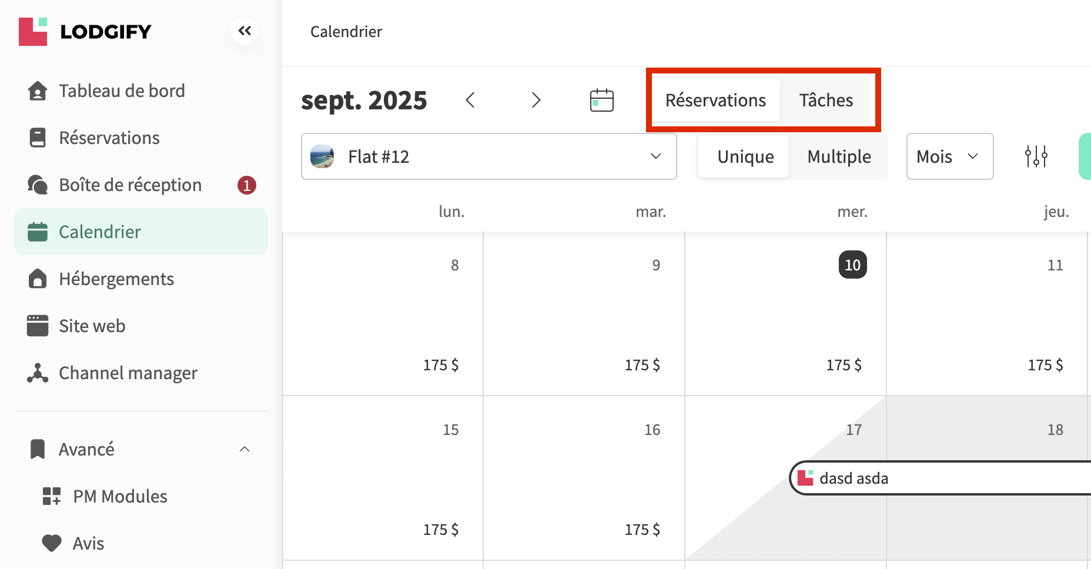Open Tableau de bord from sidebar
The width and height of the screenshot is (1091, 569).
122,91
